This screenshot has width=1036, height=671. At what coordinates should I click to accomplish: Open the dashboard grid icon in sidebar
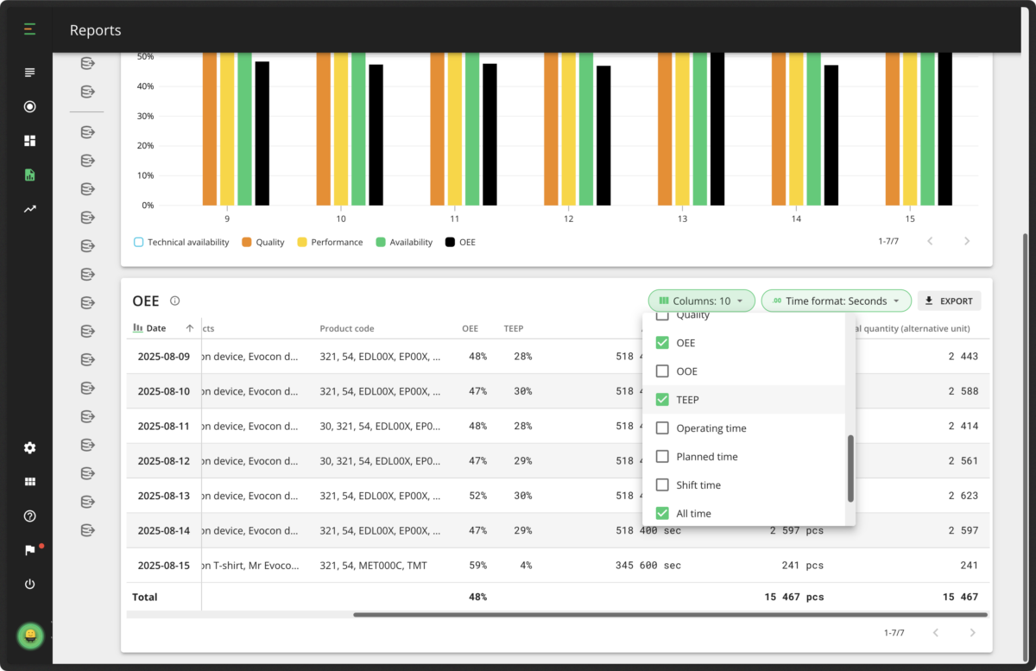[29, 141]
